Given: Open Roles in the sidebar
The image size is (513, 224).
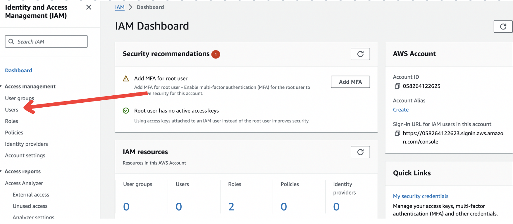Looking at the screenshot, I should 11,121.
